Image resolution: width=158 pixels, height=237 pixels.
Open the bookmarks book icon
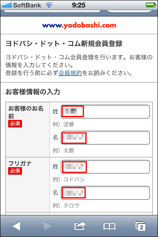[x=109, y=226]
